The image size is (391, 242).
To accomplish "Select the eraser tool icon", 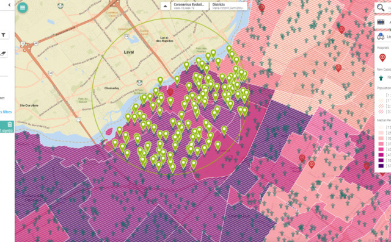I will tap(3, 53).
